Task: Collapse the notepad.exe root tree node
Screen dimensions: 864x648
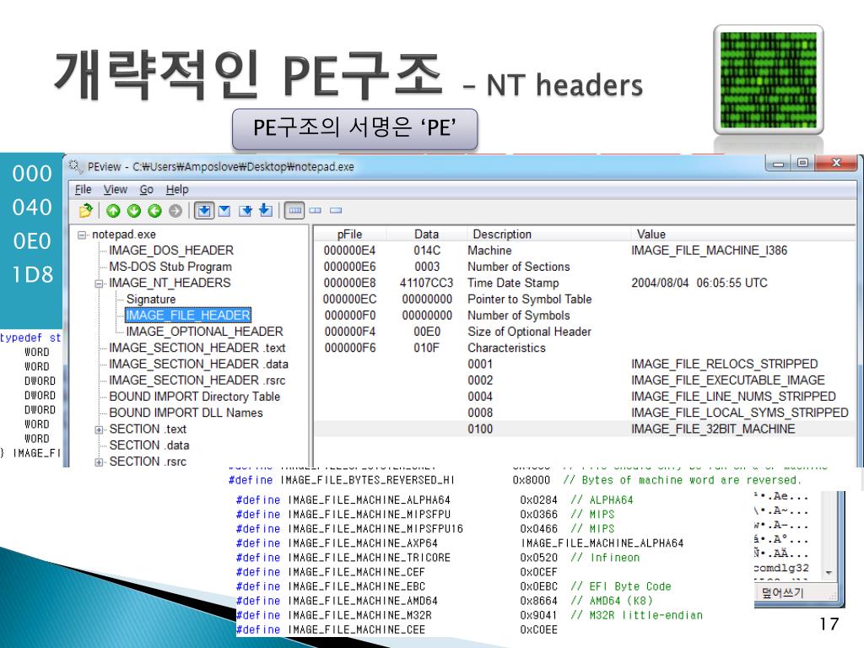Action: pyautogui.click(x=82, y=235)
